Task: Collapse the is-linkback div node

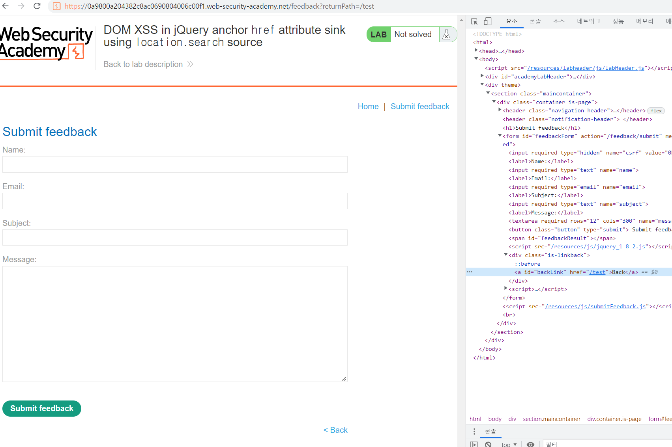Action: click(506, 255)
